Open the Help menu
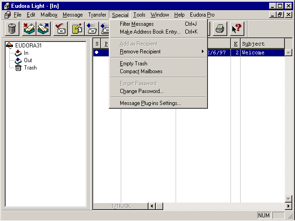The height and width of the screenshot is (221, 295). 179,15
